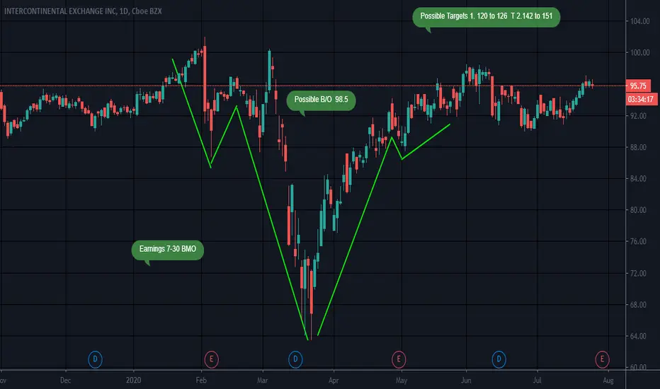Click the countdown timer label 03:34:17
This screenshot has height=389, width=660.
[x=641, y=100]
